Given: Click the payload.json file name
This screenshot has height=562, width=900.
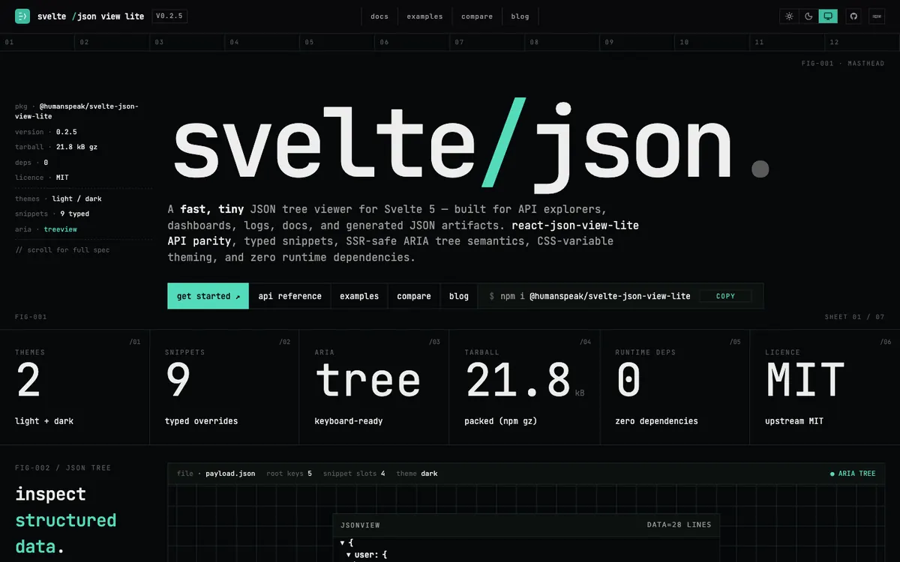Looking at the screenshot, I should pos(230,474).
